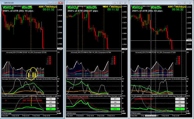Click the RmUp label in GBPUSD,H1 chart
Screen dimensions: 194x119
138,8
